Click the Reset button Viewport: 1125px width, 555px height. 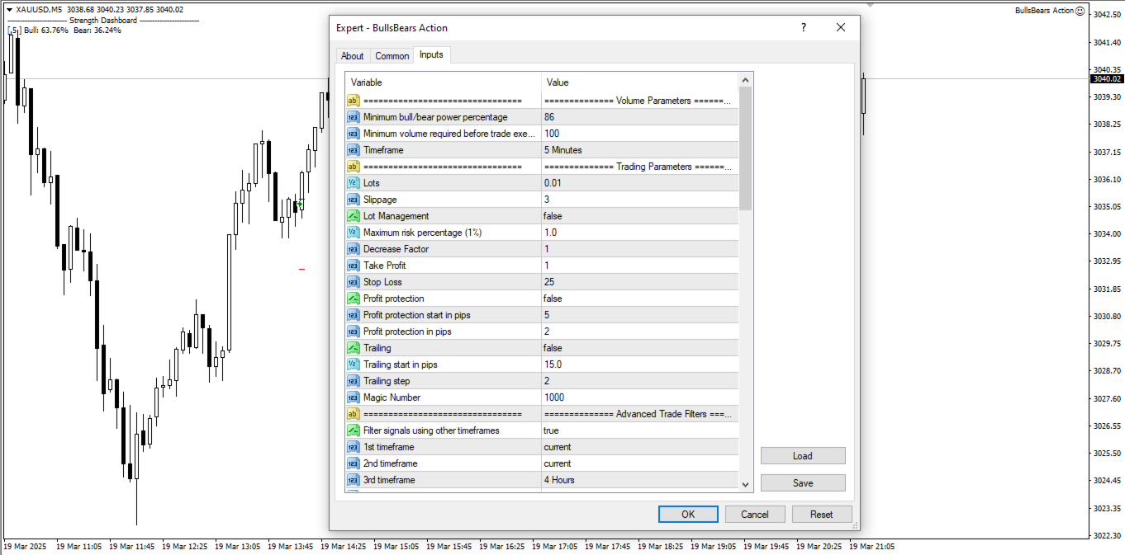click(x=822, y=514)
